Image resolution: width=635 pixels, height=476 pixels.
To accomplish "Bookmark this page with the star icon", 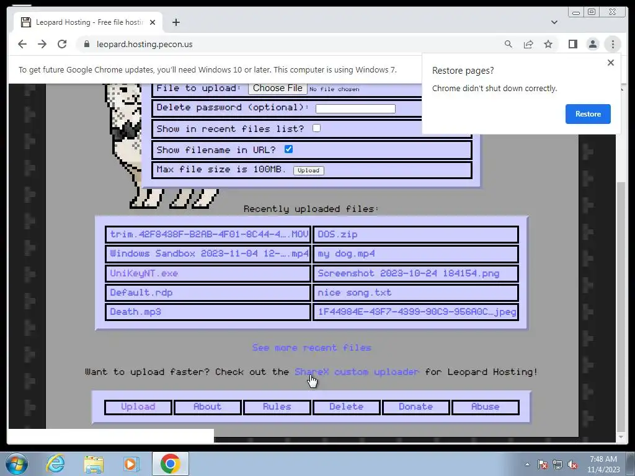I will pos(548,44).
